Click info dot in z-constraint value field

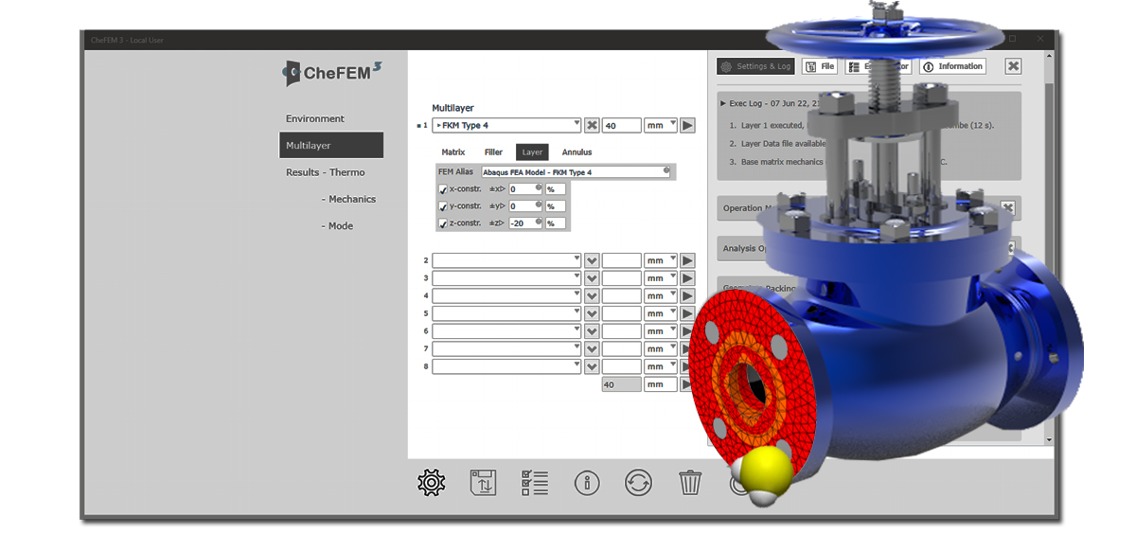[539, 222]
